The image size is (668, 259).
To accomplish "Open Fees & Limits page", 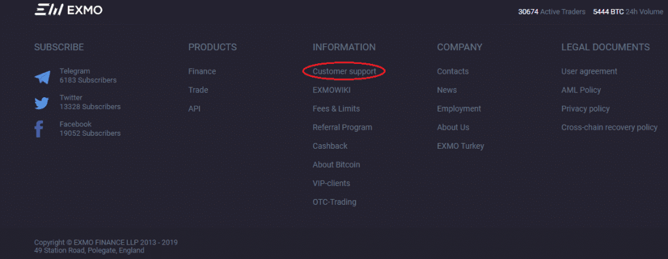I will pos(336,109).
